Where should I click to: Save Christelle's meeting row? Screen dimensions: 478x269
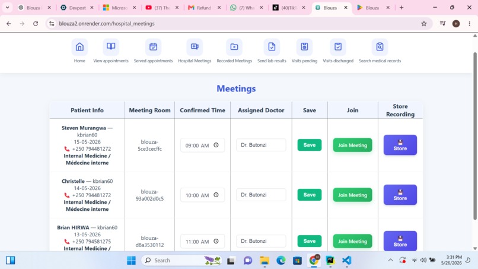coord(310,195)
